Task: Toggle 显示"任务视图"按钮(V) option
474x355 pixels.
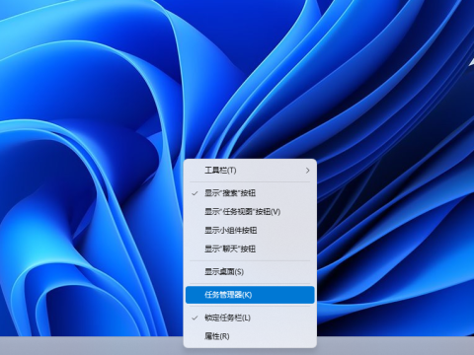Action: 250,212
